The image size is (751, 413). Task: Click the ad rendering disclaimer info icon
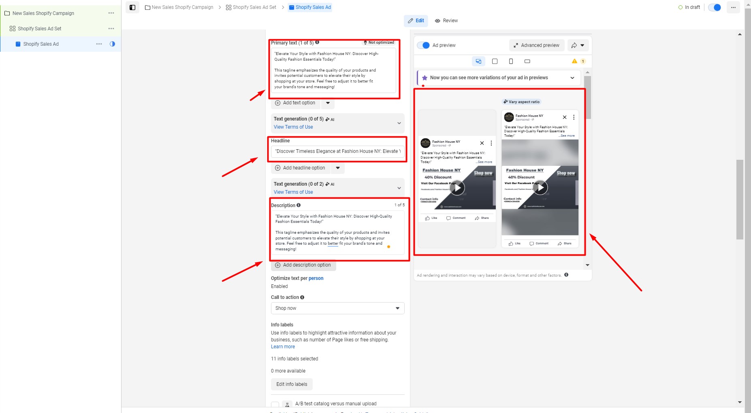pyautogui.click(x=566, y=275)
